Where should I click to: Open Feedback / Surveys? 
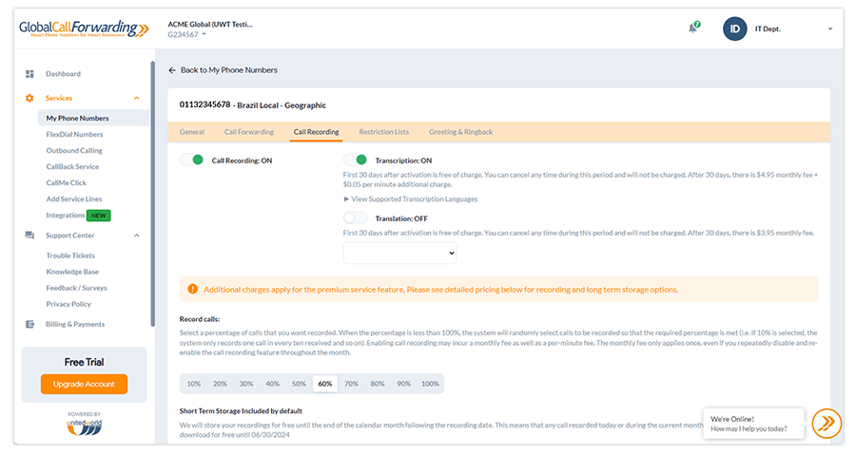click(x=76, y=288)
